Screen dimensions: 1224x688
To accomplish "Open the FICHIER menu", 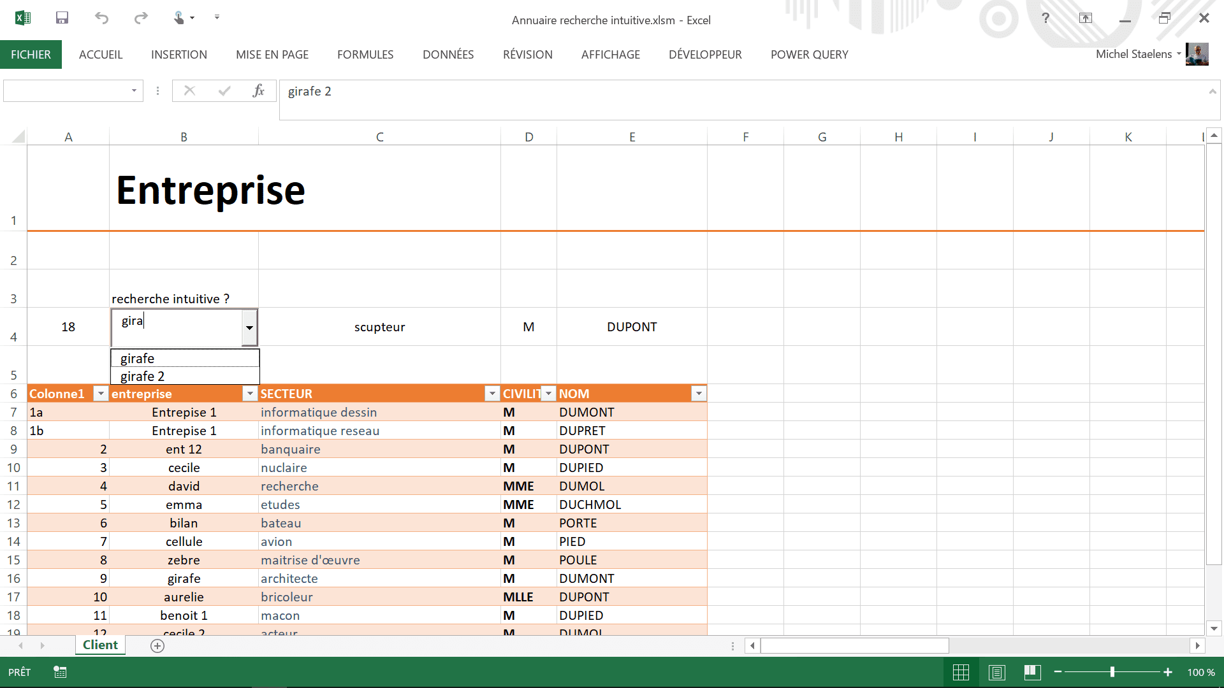I will tap(31, 55).
